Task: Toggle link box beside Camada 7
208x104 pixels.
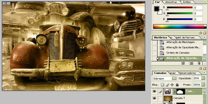Action: (160, 98)
